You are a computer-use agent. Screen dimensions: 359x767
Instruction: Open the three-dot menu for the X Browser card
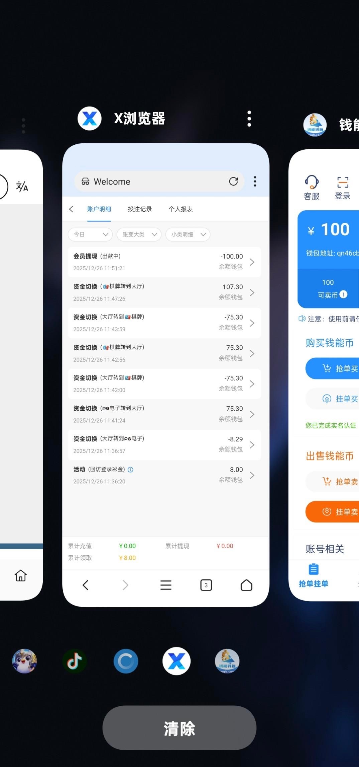coord(249,119)
